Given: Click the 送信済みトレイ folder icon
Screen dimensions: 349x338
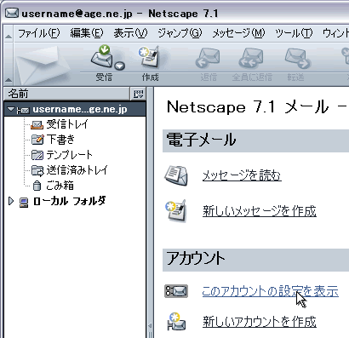Looking at the screenshot, I should (37, 170).
